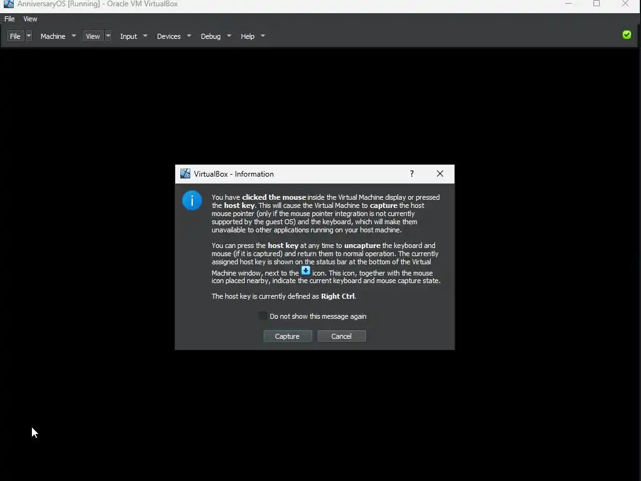Open the Input toolbar menu
641x481 pixels.
pos(128,36)
